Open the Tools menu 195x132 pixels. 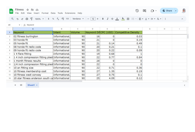[x=60, y=13]
